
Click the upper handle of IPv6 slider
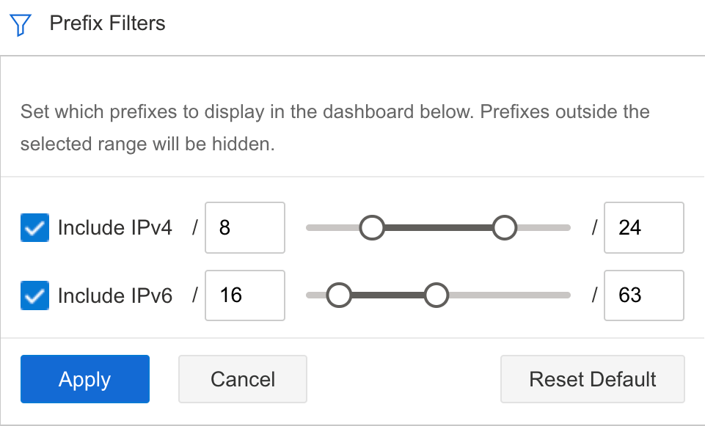click(x=436, y=295)
